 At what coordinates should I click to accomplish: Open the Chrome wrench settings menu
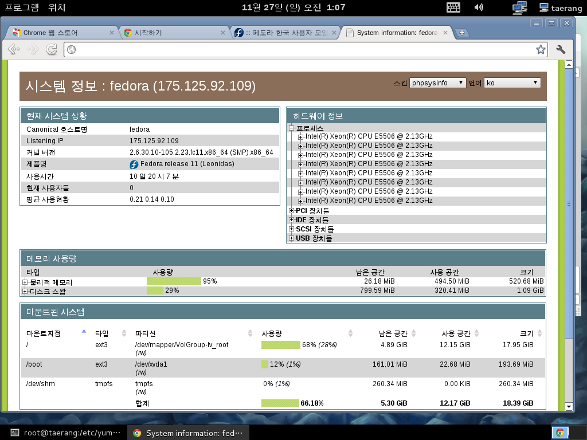561,49
